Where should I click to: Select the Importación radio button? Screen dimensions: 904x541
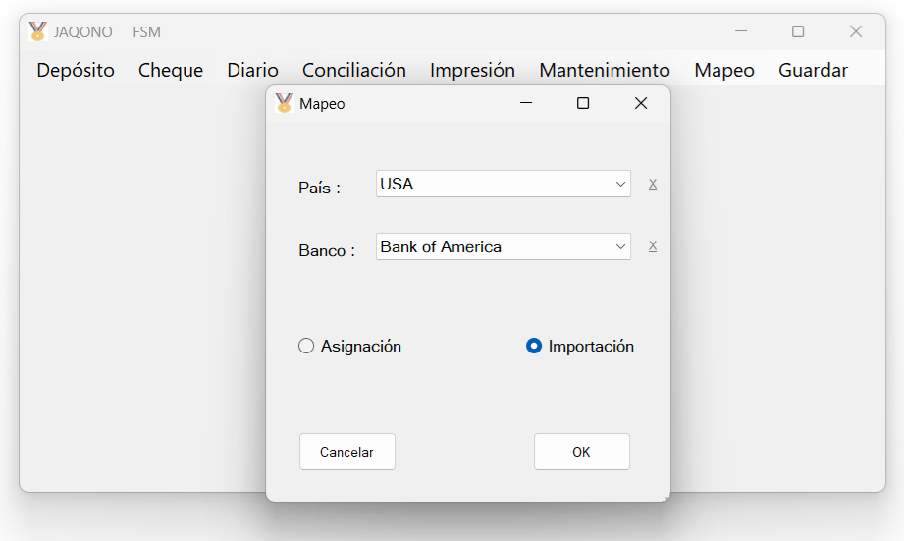pos(534,346)
